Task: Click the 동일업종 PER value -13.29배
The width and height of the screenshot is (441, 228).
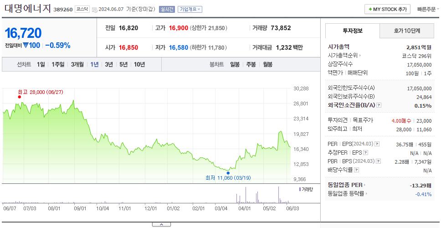Action: tap(421, 185)
